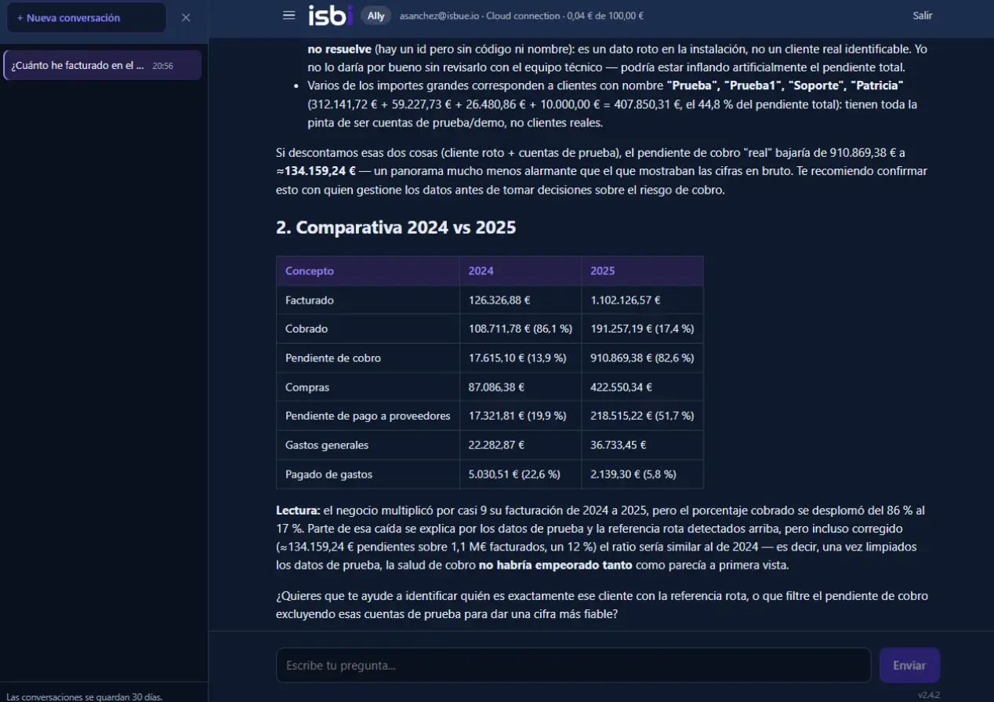Click the bold text "no resuelve"

point(339,49)
